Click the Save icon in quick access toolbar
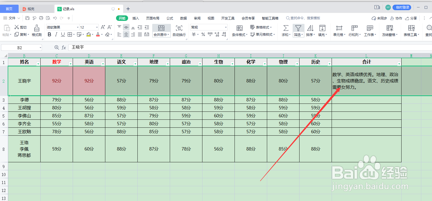Screen dimensions: 432x201 click(27, 18)
